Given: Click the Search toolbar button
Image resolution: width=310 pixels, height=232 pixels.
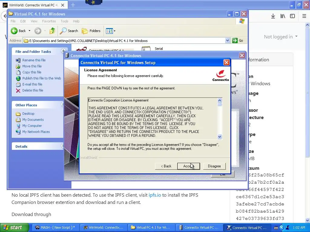Looking at the screenshot, I should click(x=69, y=31).
